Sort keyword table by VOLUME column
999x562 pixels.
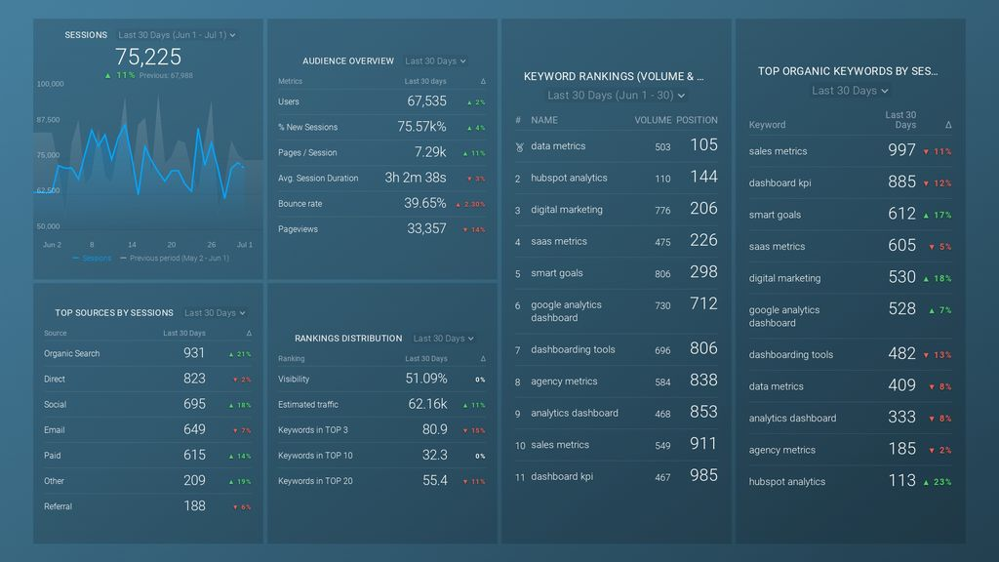click(653, 120)
